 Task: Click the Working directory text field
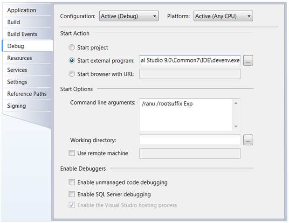click(190, 140)
